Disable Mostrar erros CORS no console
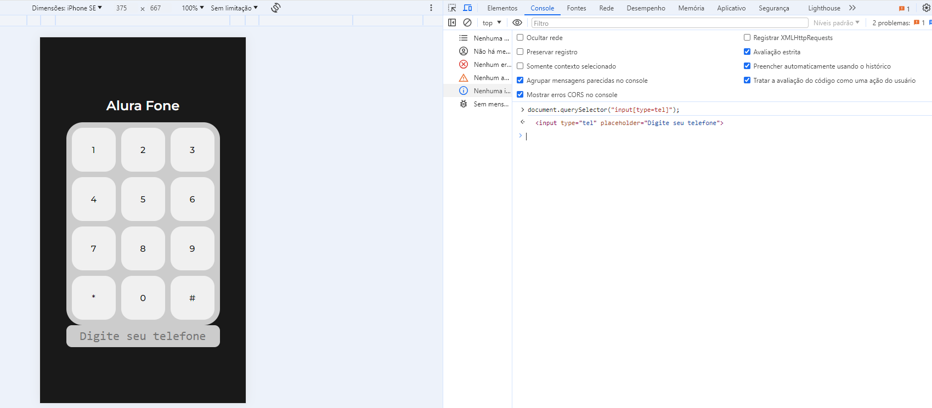 tap(520, 94)
